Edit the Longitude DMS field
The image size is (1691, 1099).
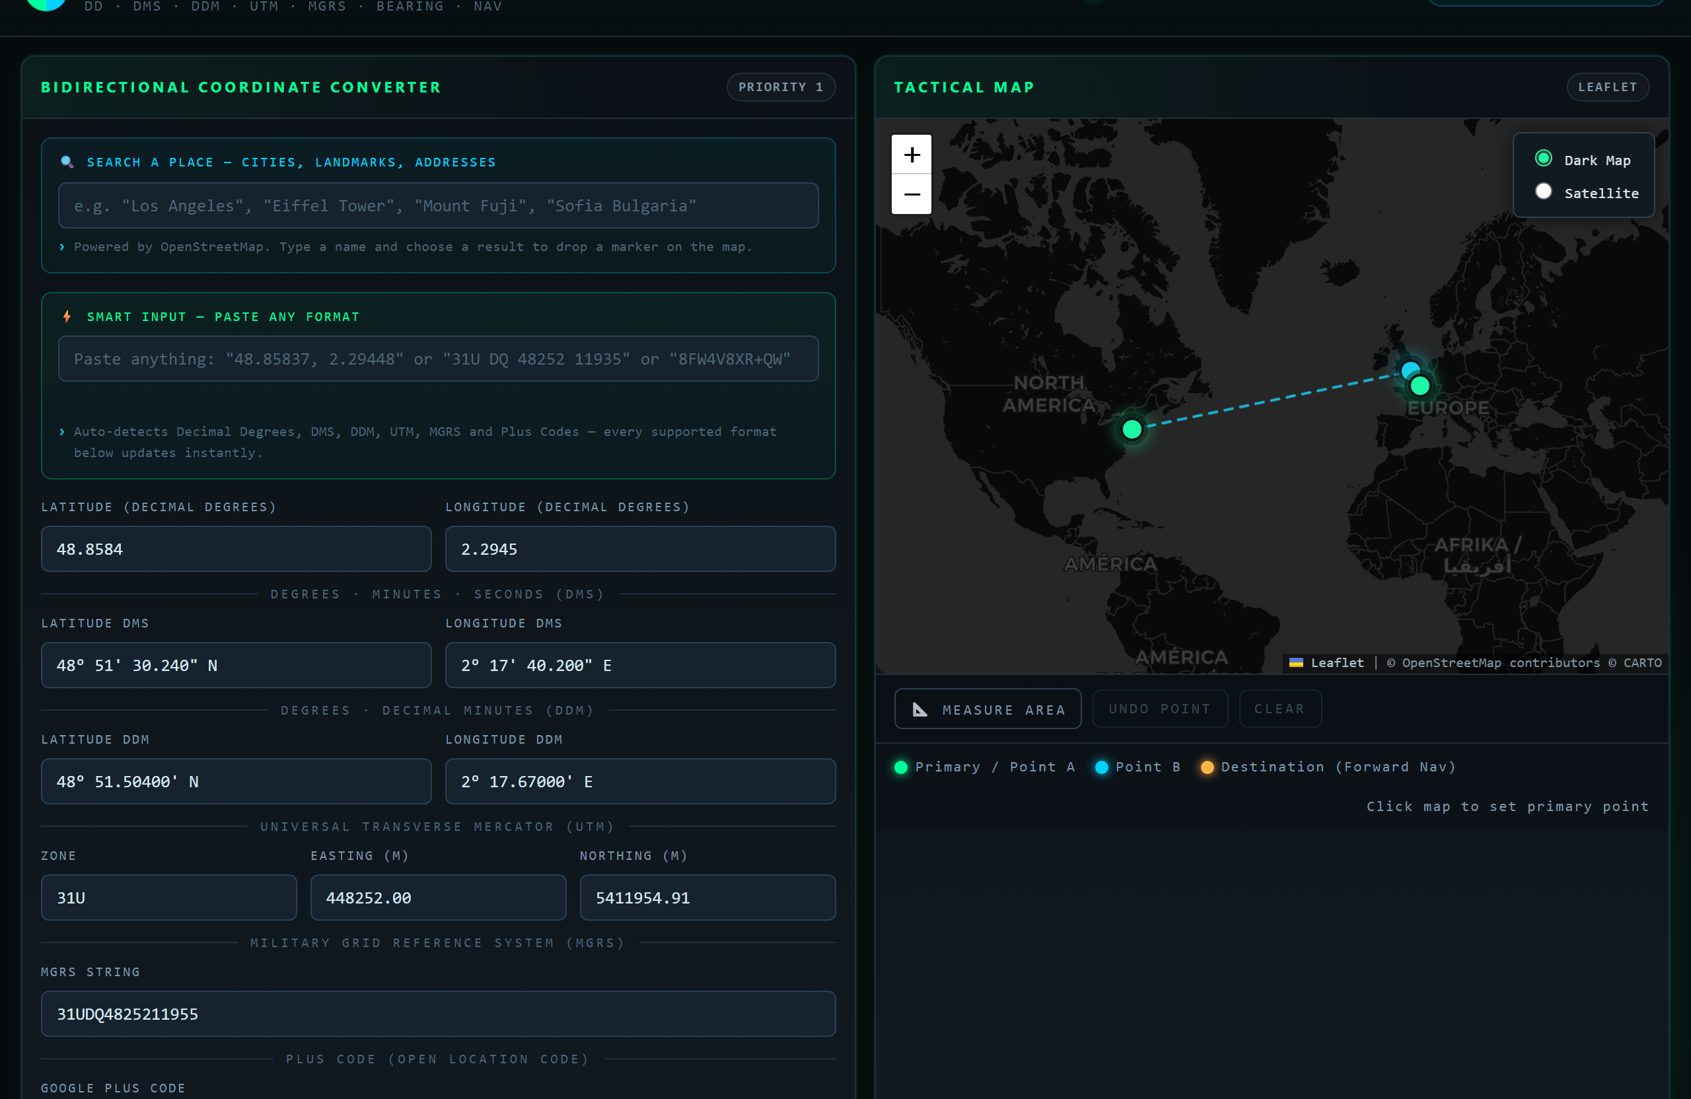[x=640, y=666]
